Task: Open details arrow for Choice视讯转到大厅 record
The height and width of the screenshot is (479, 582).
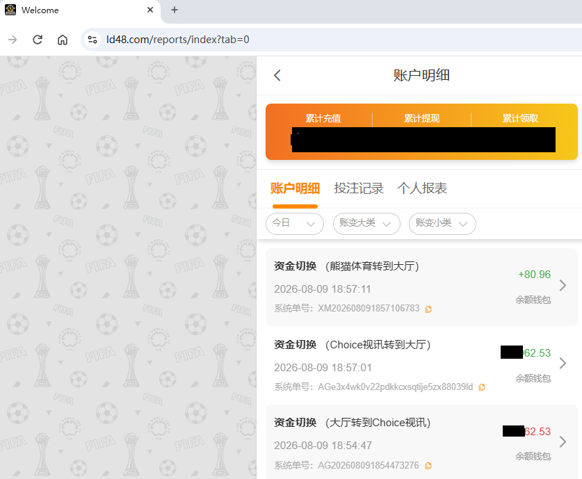Action: point(563,363)
